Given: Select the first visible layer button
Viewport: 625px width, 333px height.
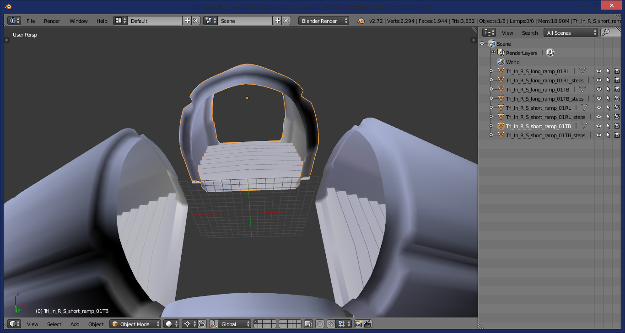Looking at the screenshot, I should pyautogui.click(x=256, y=322).
